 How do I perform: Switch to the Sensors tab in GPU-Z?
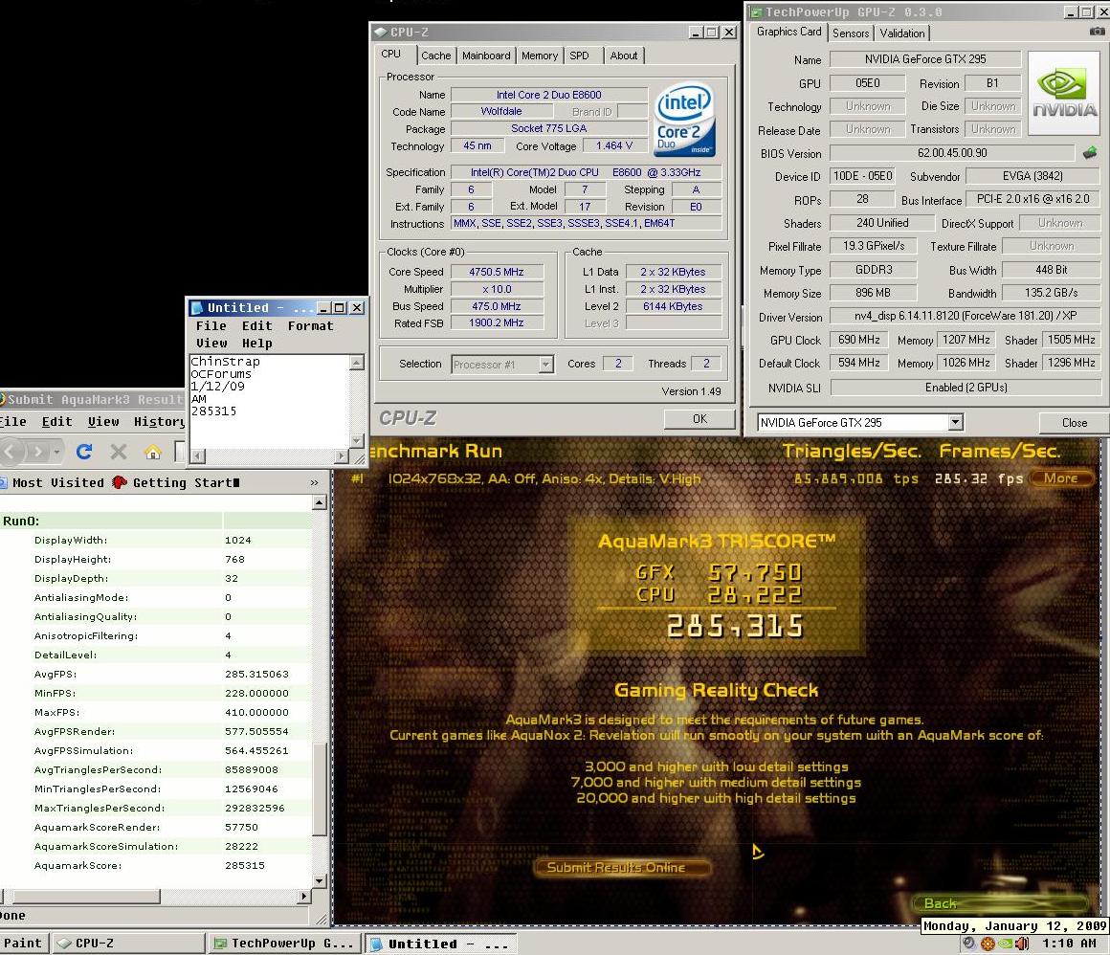pos(850,33)
